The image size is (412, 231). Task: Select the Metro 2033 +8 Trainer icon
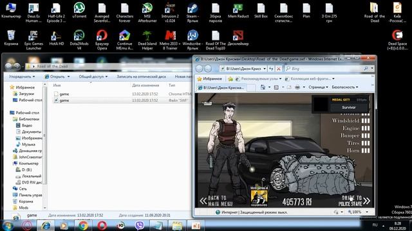click(x=170, y=40)
